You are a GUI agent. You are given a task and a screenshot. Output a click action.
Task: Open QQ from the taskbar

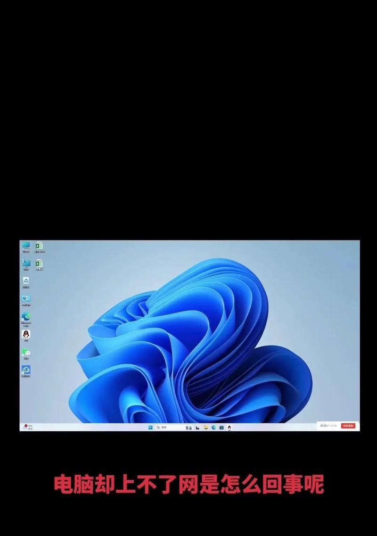click(x=229, y=427)
